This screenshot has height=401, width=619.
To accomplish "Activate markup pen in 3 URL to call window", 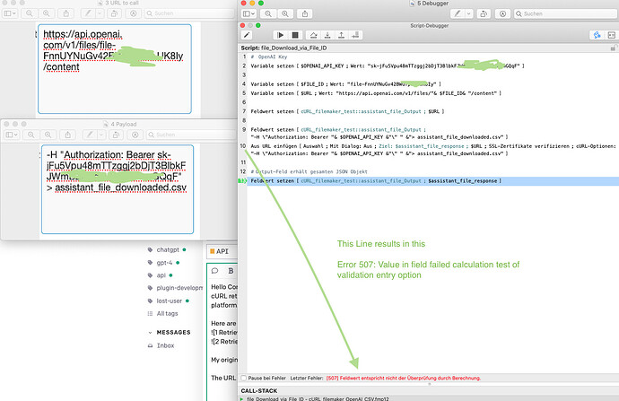I will pyautogui.click(x=89, y=13).
